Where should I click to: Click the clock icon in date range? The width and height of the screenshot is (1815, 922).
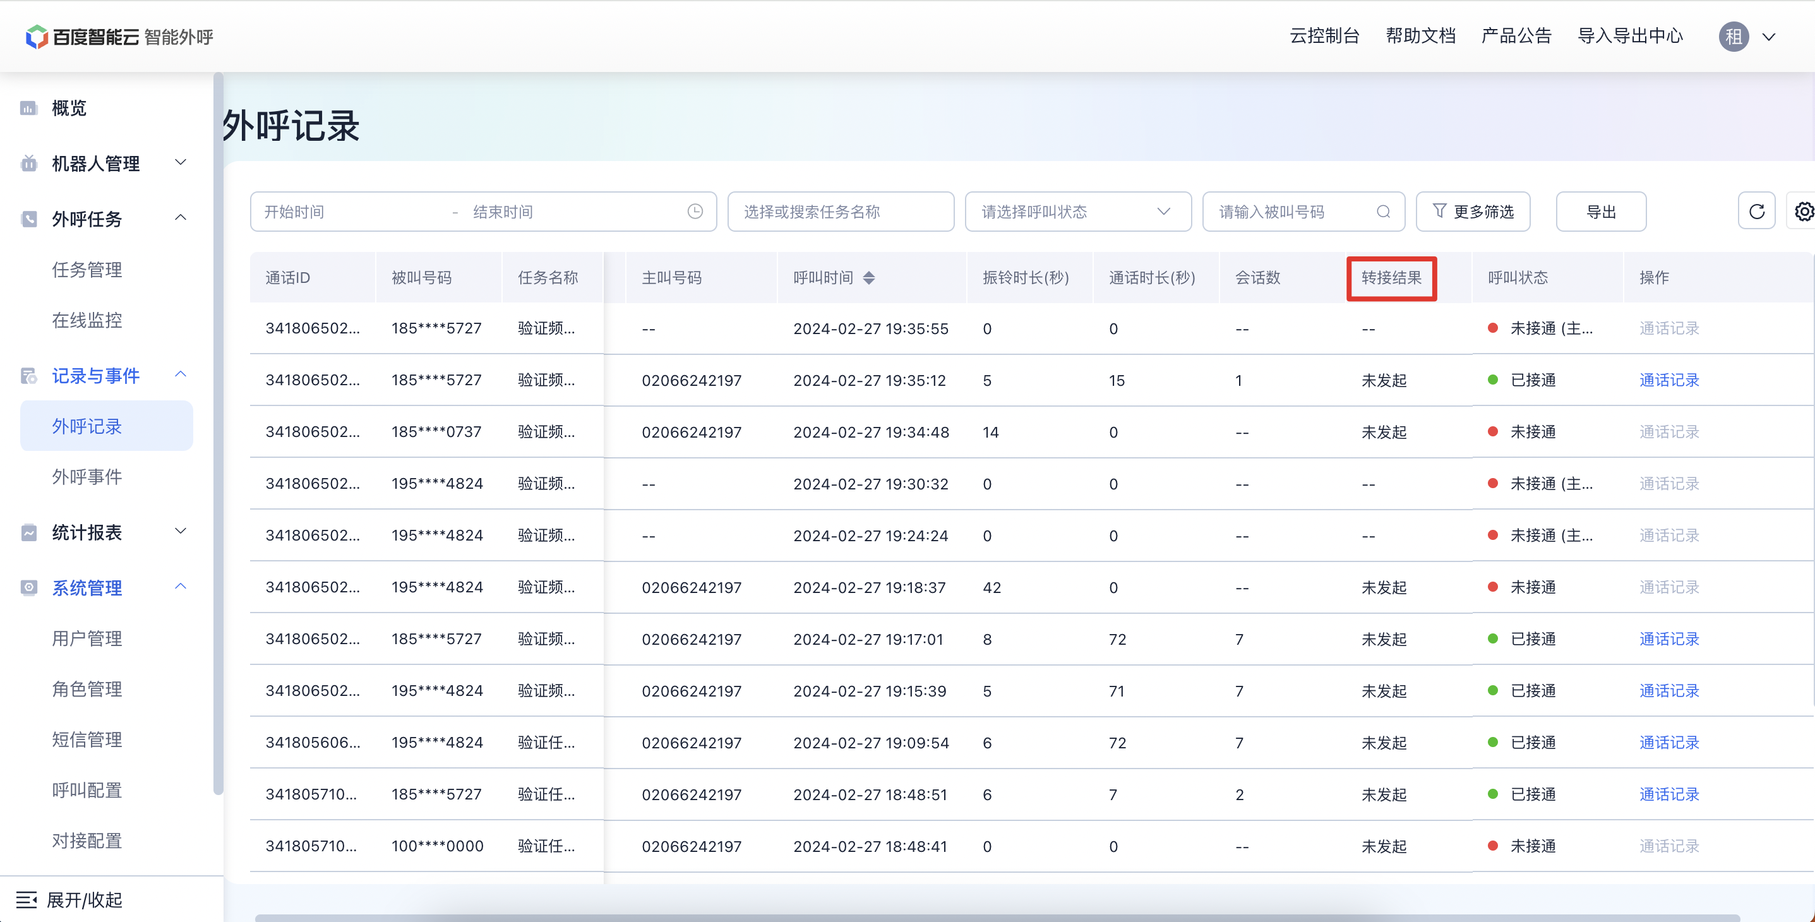click(x=695, y=212)
